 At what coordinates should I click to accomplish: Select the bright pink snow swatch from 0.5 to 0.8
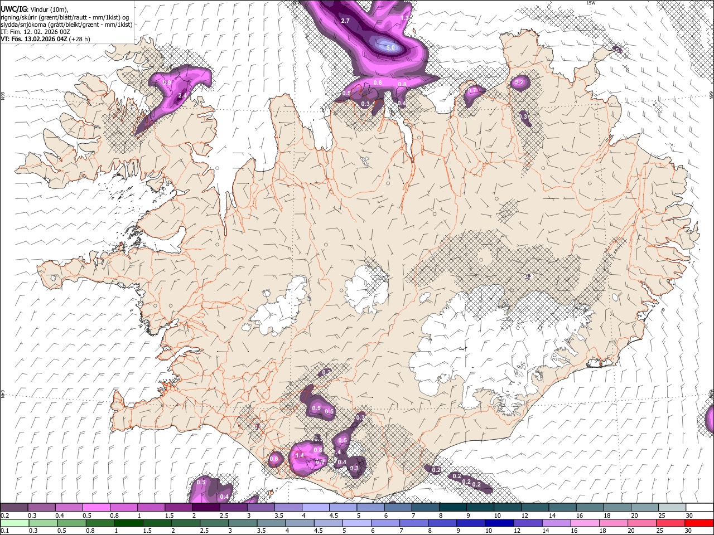96,508
